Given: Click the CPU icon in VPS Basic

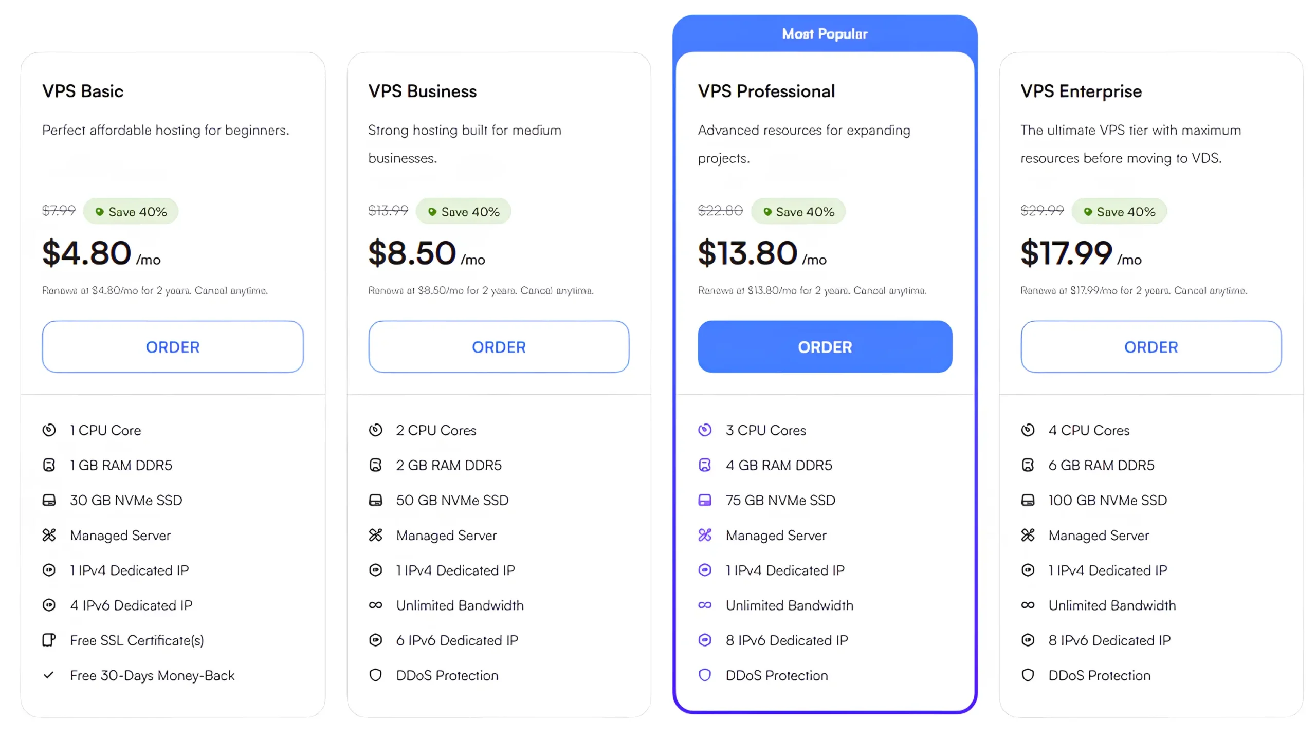Looking at the screenshot, I should coord(49,430).
